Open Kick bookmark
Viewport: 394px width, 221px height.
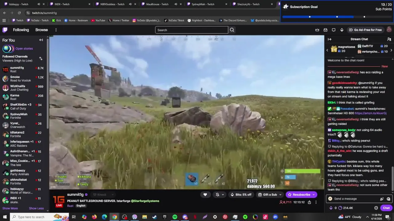coord(56,21)
